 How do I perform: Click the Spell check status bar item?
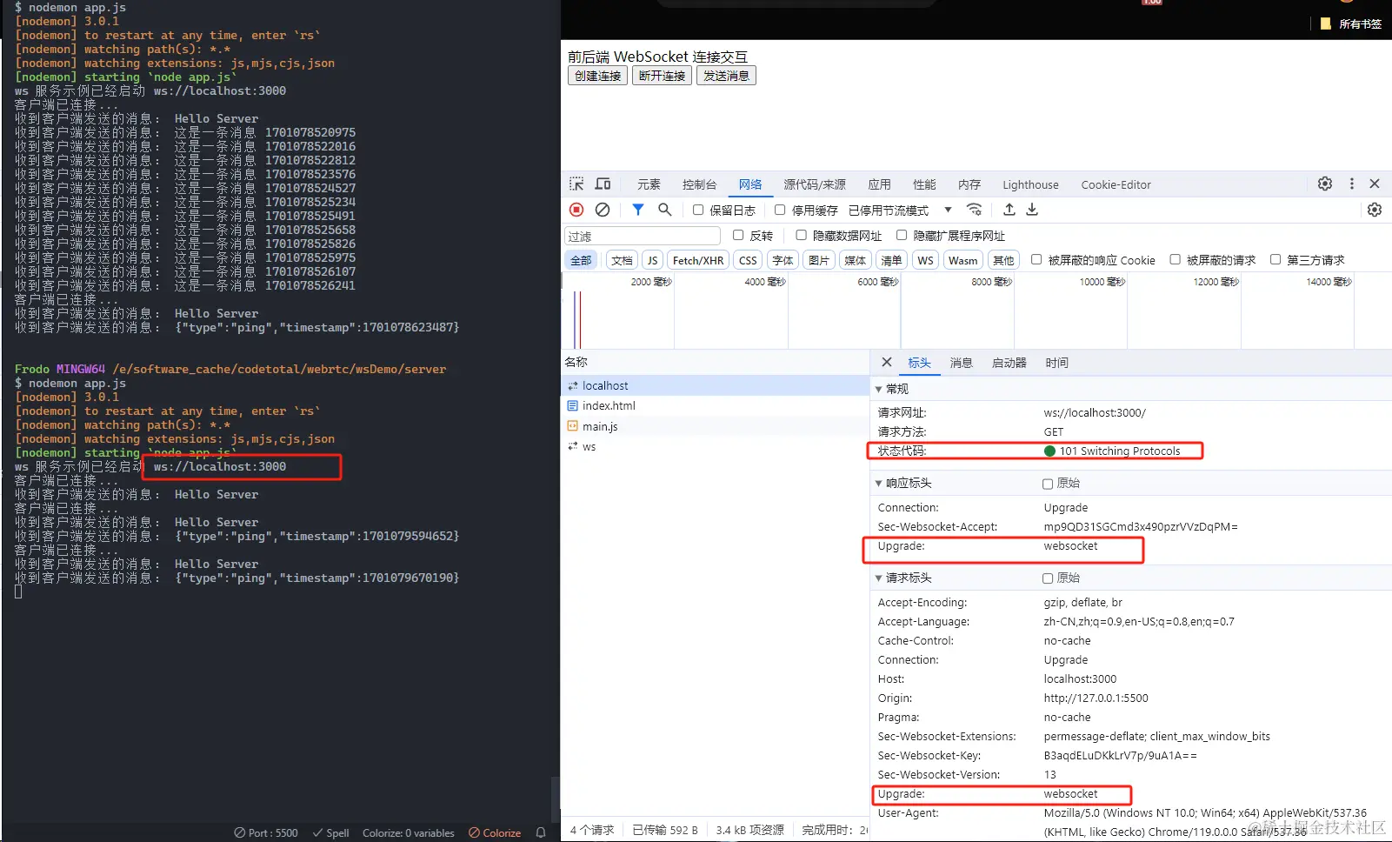(x=330, y=832)
